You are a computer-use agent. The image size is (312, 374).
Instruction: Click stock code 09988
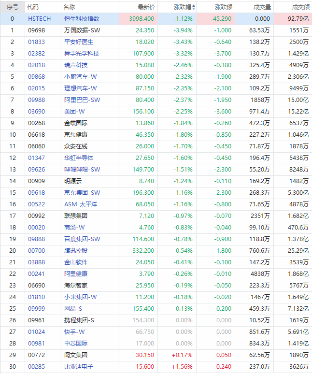(x=37, y=100)
